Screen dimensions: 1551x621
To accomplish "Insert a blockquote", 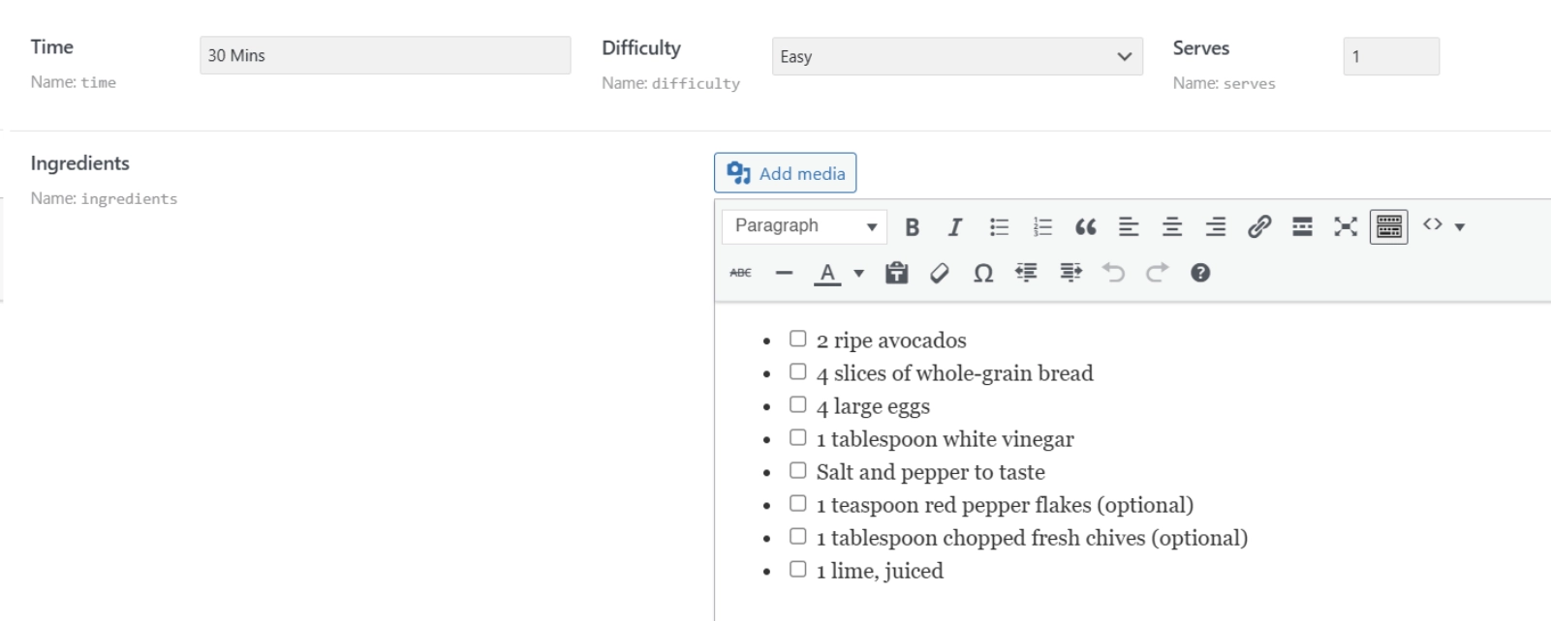I will point(1085,226).
